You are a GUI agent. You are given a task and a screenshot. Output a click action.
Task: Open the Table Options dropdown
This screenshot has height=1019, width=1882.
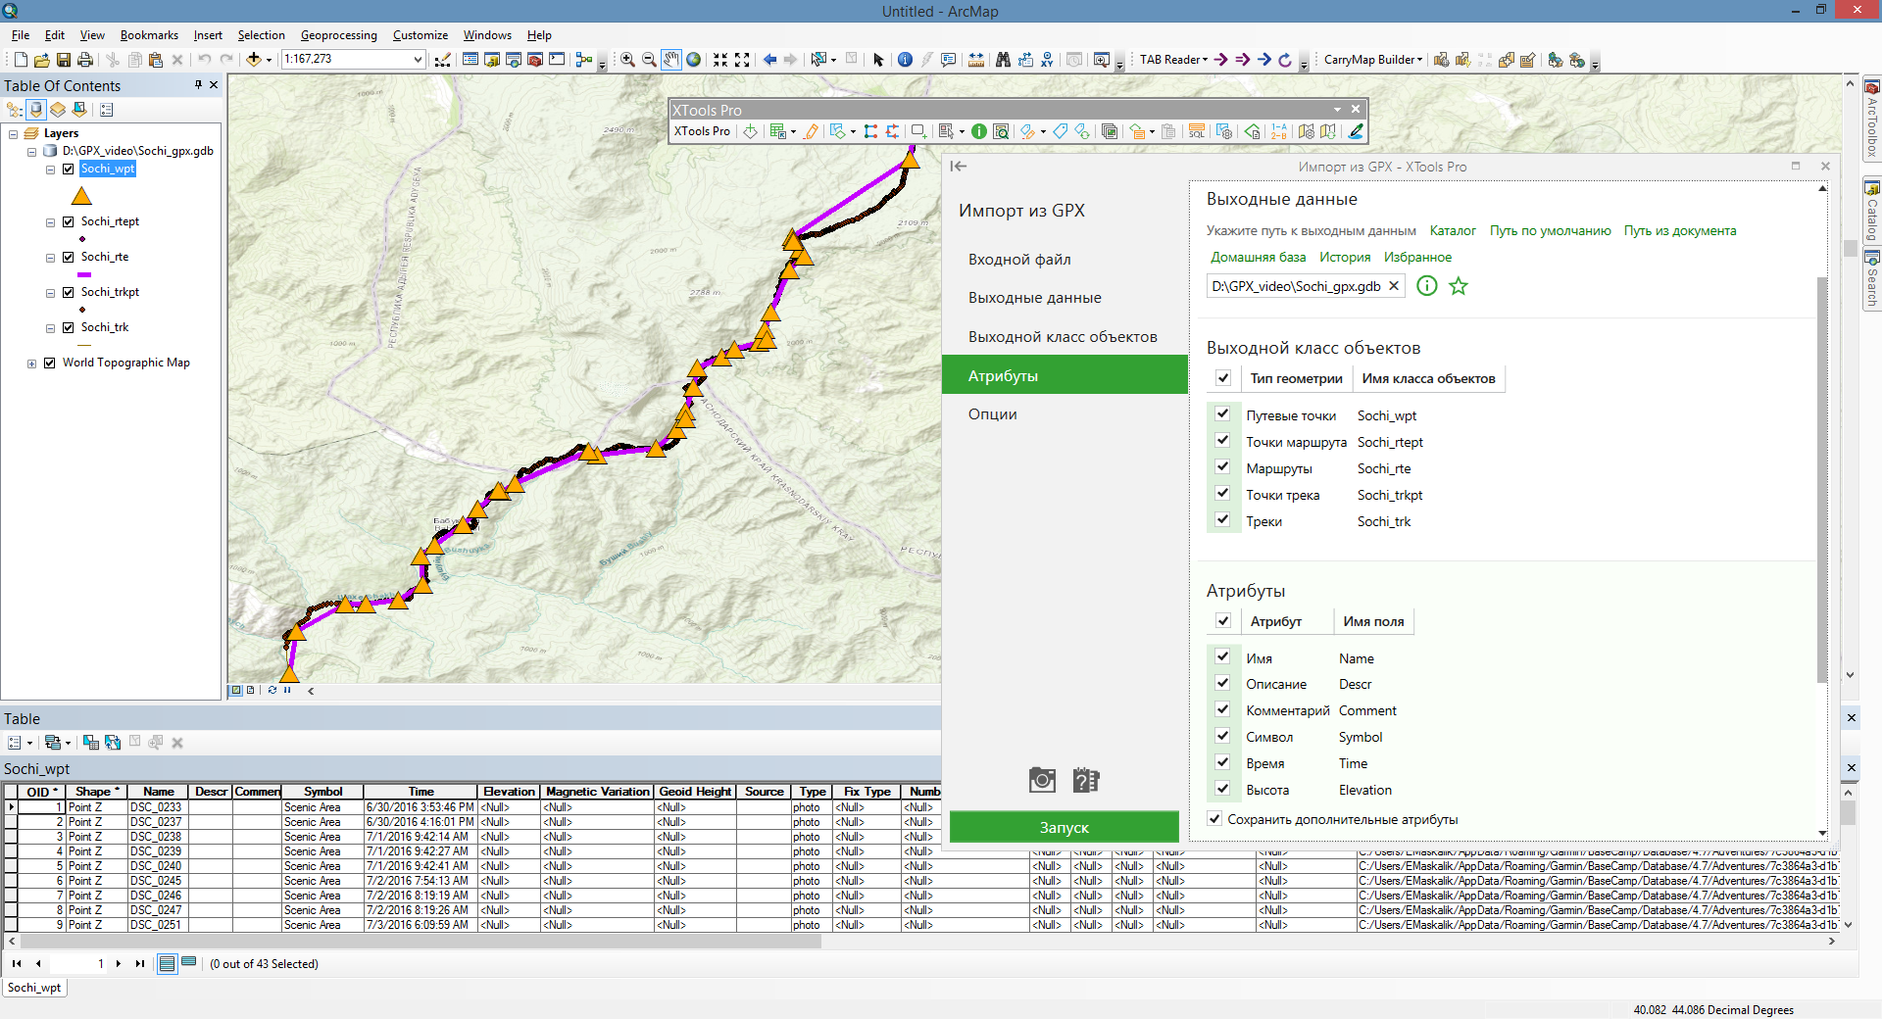(20, 743)
